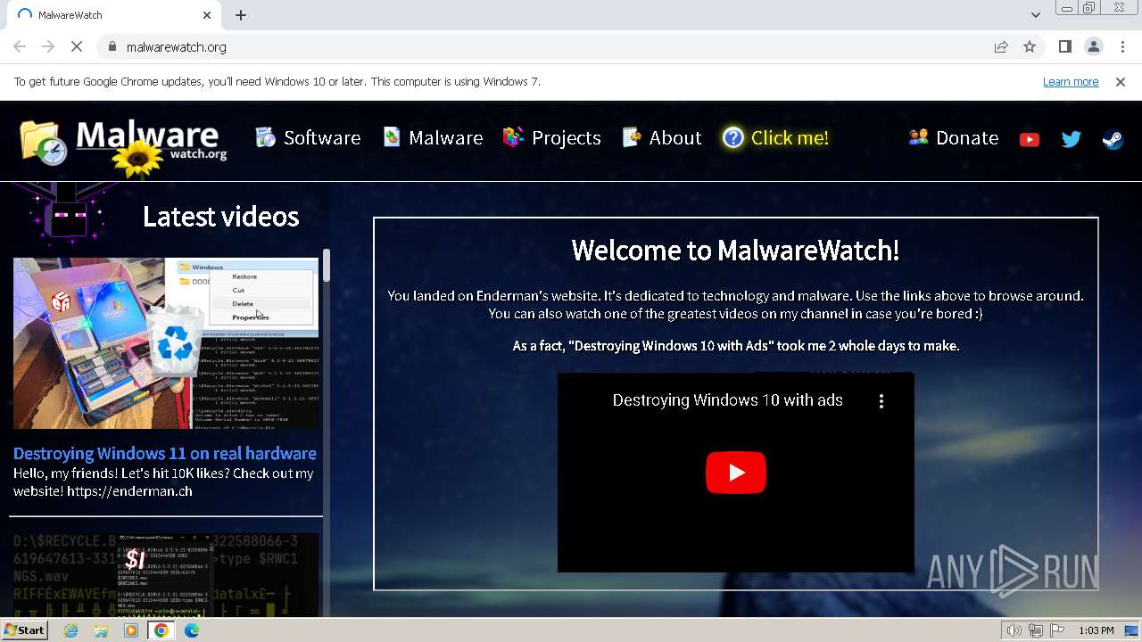Viewport: 1142px width, 642px height.
Task: Open the Projects nav link
Action: pyautogui.click(x=551, y=137)
